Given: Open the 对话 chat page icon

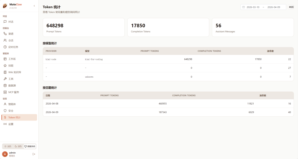Looking at the screenshot, I should pos(5,22).
